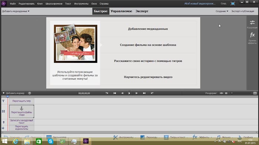The height and width of the screenshot is (145, 259).
Task: Click the audio track speaker icon
Action: click(3, 128)
